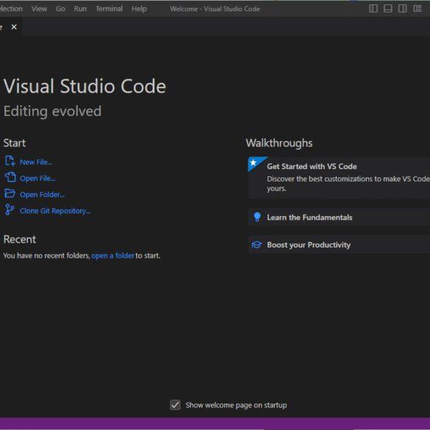Image resolution: width=430 pixels, height=430 pixels.
Task: Close the Welcome tab
Action: click(x=14, y=27)
